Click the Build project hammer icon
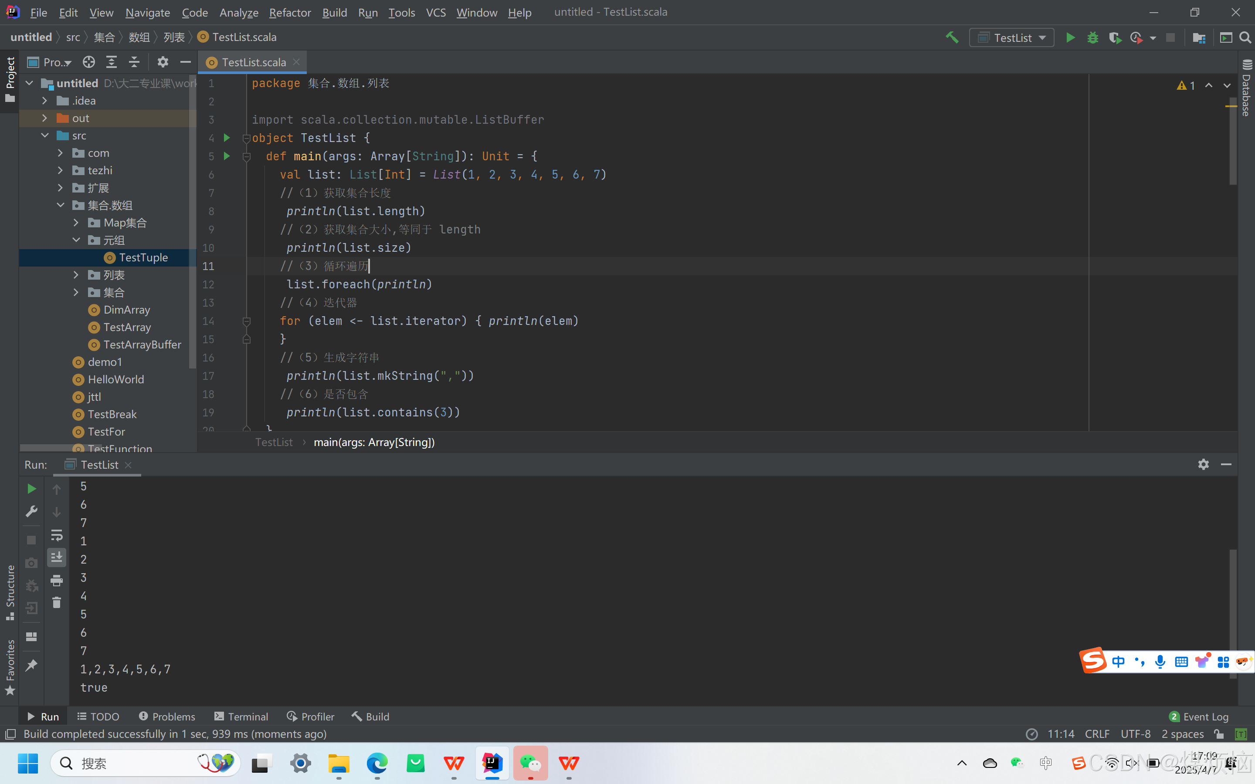 952,37
